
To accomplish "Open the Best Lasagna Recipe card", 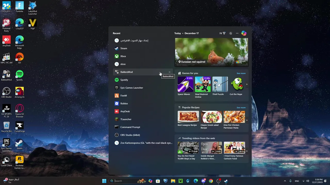I will (188, 118).
